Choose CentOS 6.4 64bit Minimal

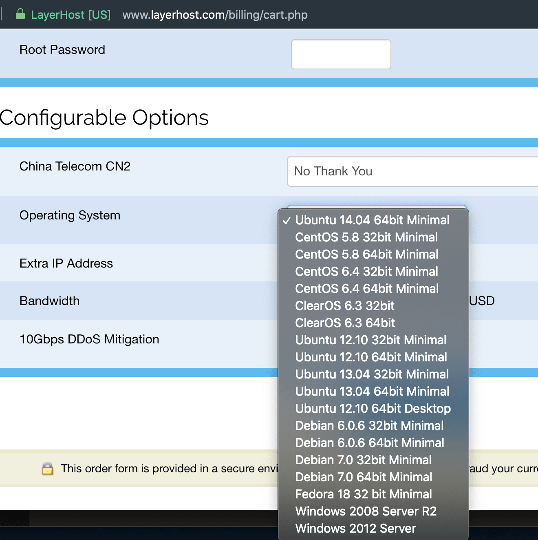point(367,289)
